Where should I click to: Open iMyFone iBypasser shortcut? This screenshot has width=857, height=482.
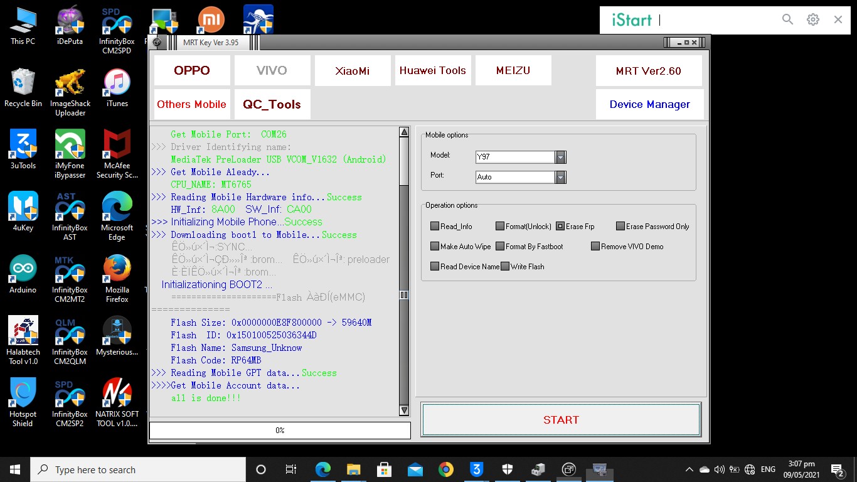pyautogui.click(x=70, y=154)
